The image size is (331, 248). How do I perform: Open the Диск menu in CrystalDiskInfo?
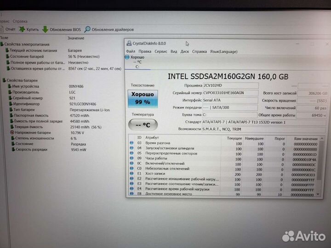pos(184,51)
